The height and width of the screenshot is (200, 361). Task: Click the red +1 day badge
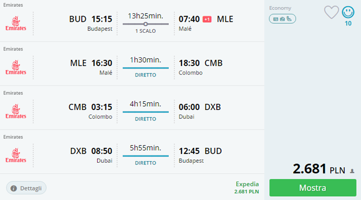point(207,19)
